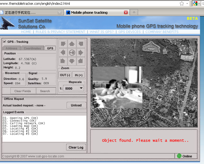
Task: Click the satellite dish logo
Action: click(7, 23)
